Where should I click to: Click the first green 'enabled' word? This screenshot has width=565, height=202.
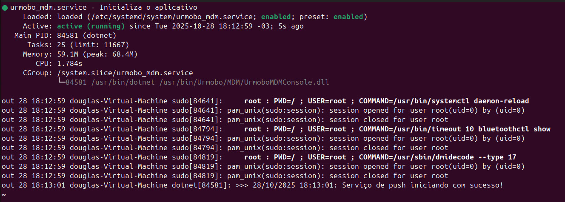(x=276, y=17)
